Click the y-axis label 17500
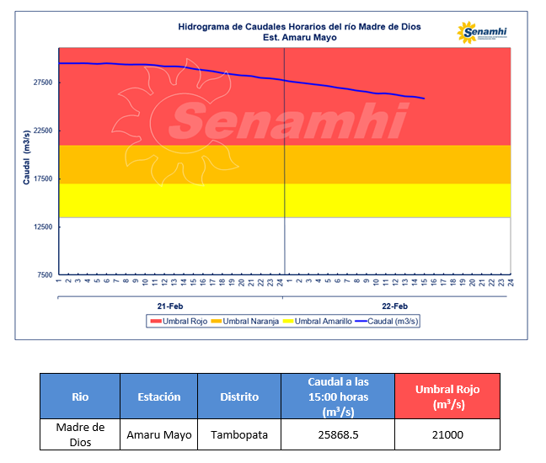 click(x=43, y=178)
